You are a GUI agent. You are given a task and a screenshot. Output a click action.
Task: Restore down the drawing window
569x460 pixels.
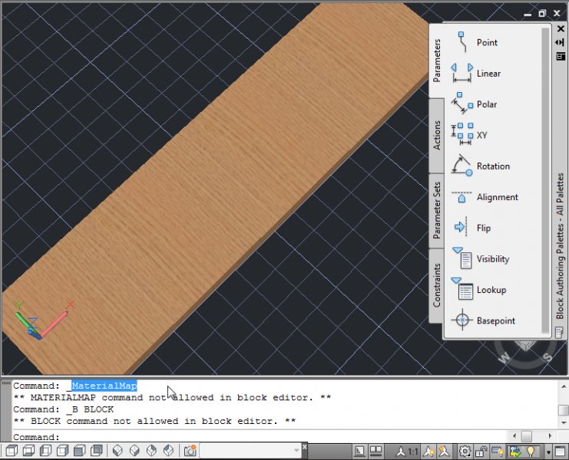[542, 13]
